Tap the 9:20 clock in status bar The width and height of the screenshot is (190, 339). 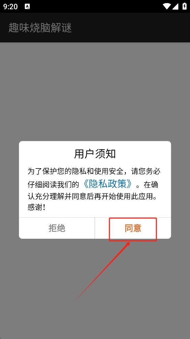tap(10, 7)
